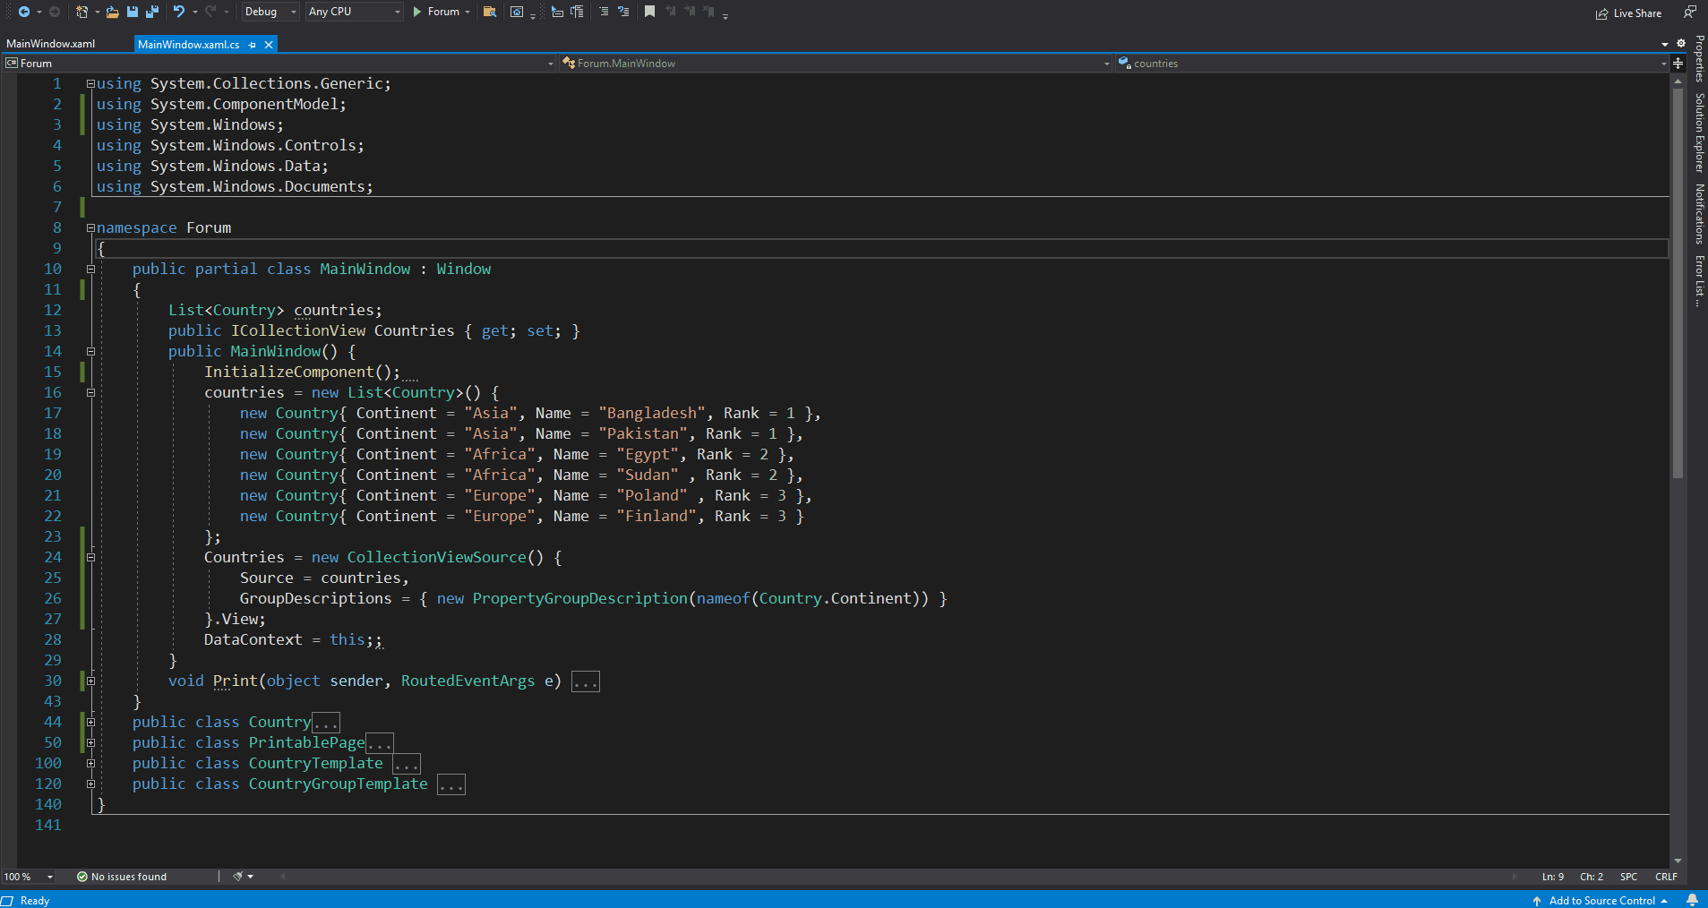Switch to the MainWindow.xaml tab
Viewport: 1708px width, 908px height.
click(x=51, y=44)
